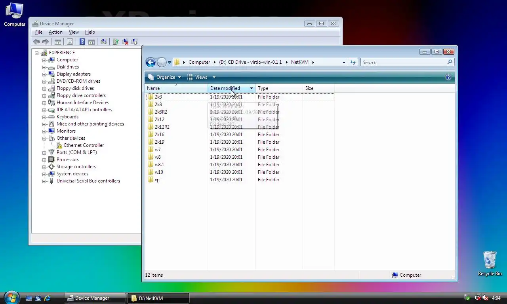Expand Disk drives node

pos(44,67)
